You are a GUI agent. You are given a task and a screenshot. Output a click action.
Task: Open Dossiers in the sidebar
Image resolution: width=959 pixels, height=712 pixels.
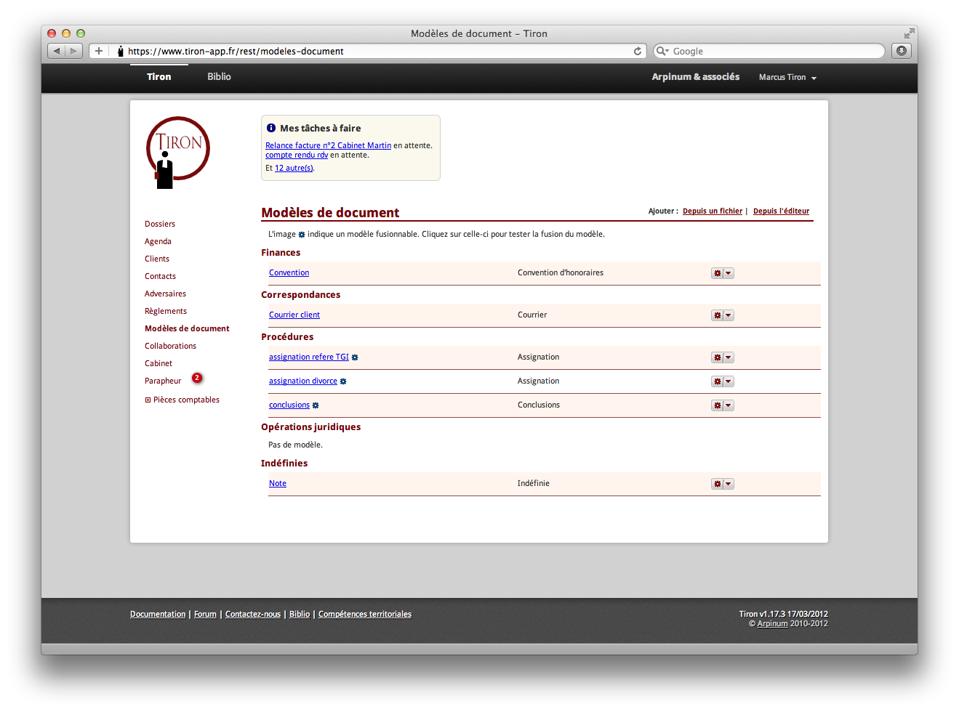[160, 224]
